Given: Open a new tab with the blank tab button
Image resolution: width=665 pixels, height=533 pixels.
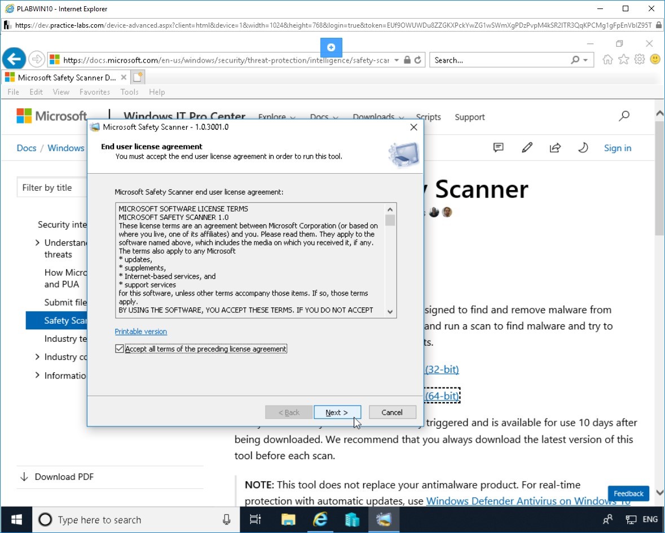Looking at the screenshot, I should pos(138,77).
